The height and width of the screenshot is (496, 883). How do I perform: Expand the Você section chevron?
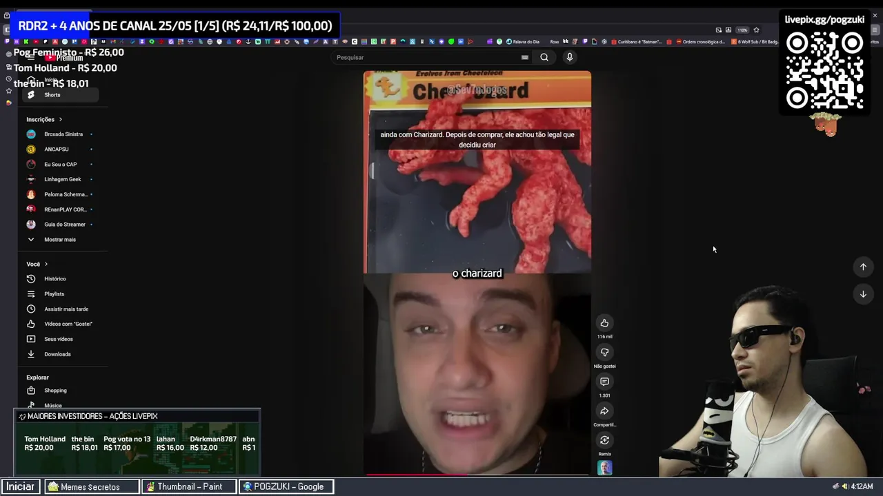click(46, 265)
